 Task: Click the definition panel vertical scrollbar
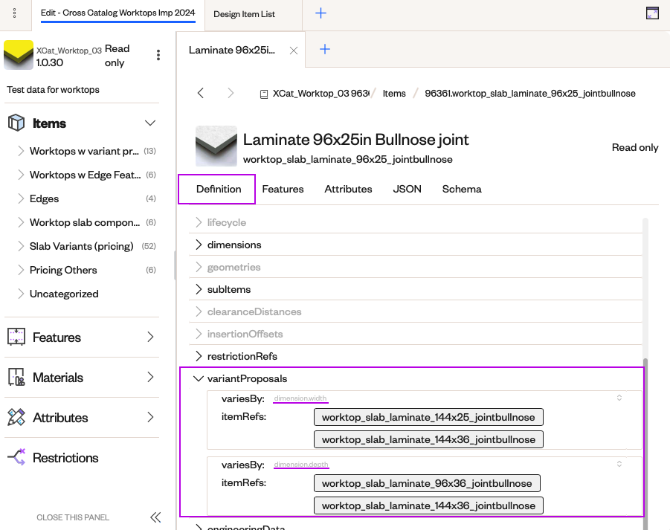(x=645, y=445)
